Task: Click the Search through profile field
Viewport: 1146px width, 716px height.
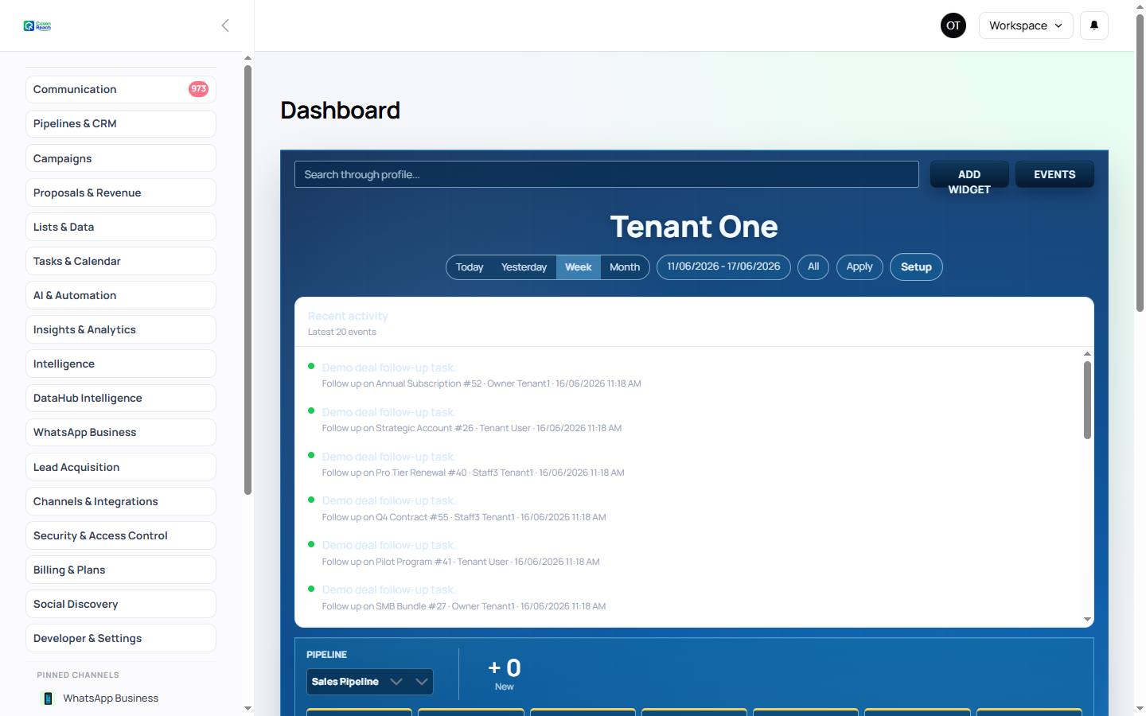Action: (606, 174)
